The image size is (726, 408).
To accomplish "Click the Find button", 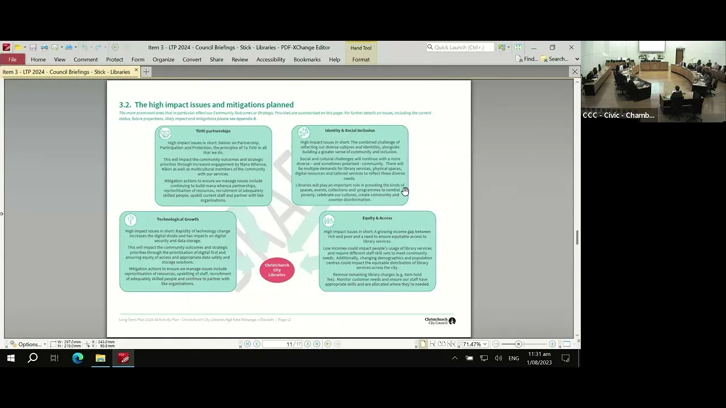I will (527, 59).
